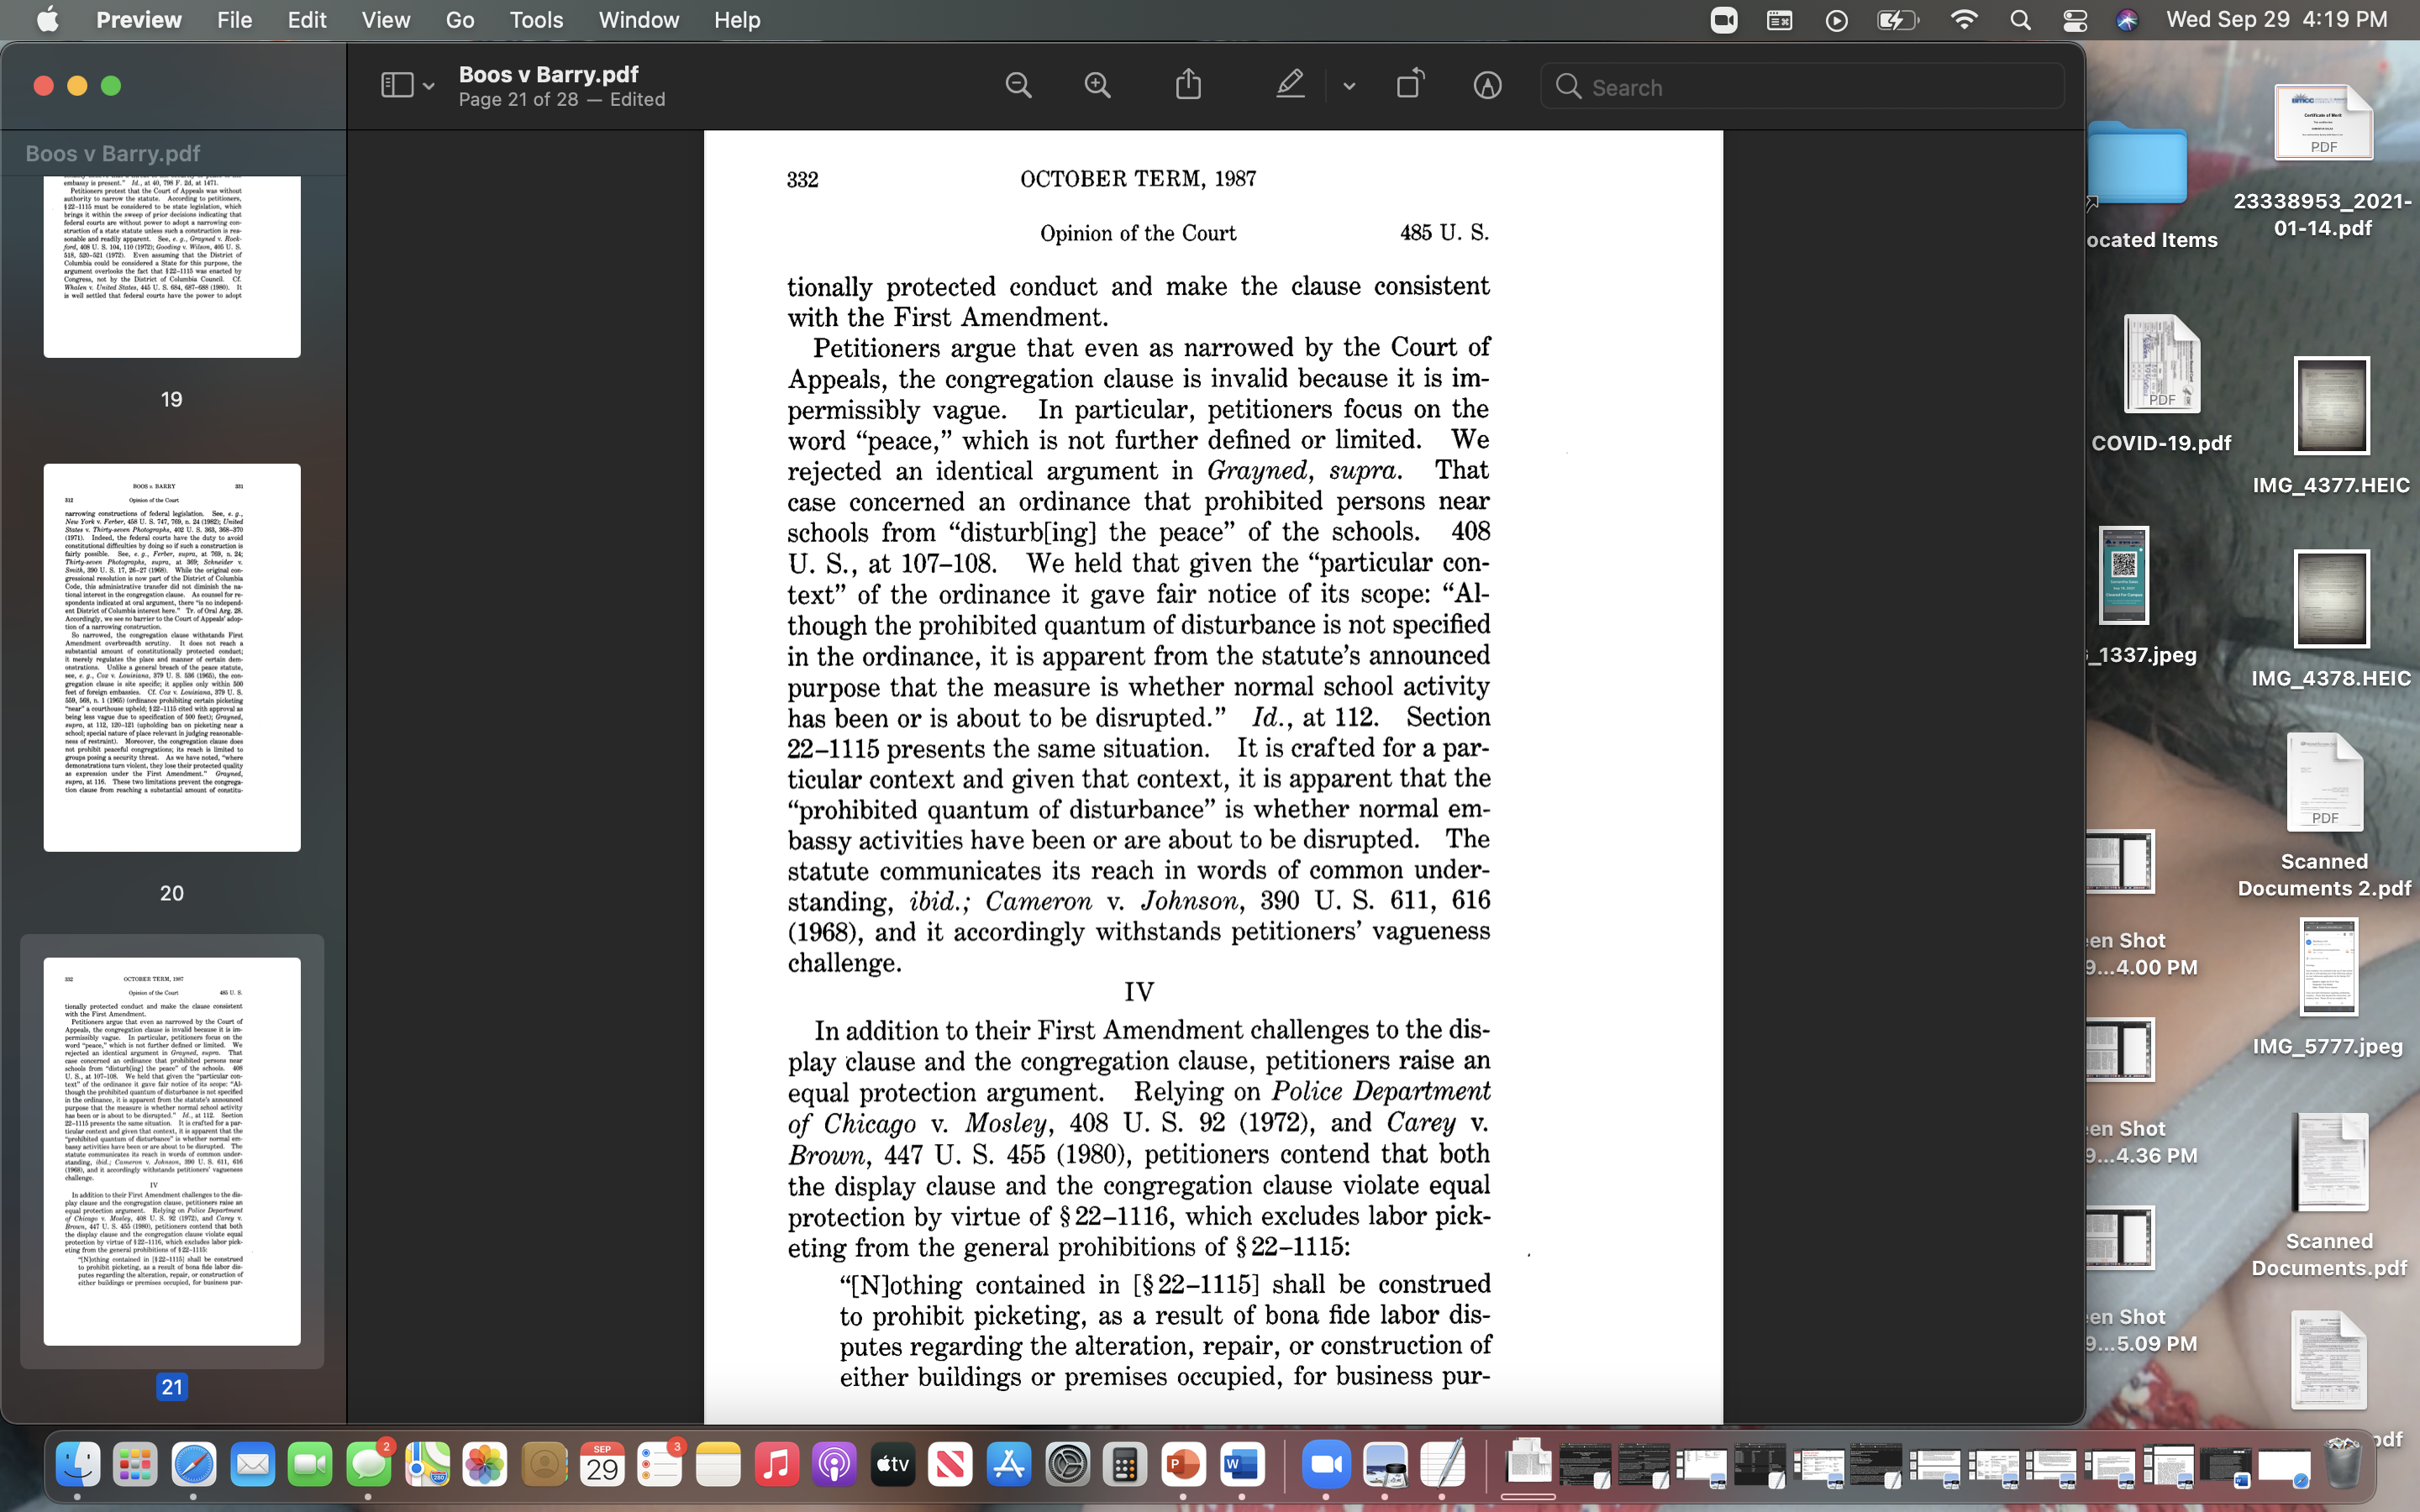Select the page 20 thumbnail
This screenshot has height=1512, width=2420.
[x=171, y=655]
